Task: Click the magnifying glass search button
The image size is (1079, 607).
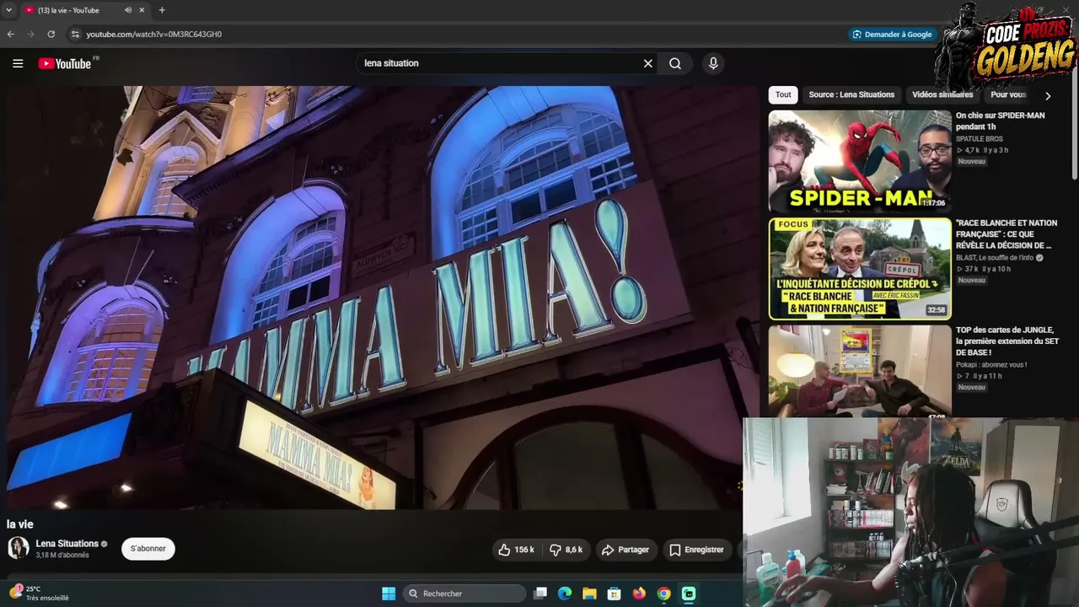Action: pyautogui.click(x=675, y=63)
